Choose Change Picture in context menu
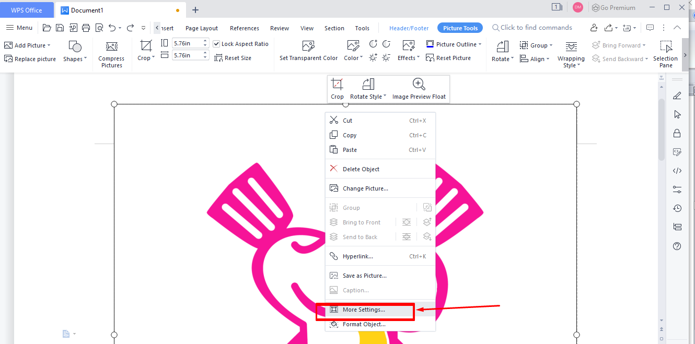This screenshot has height=344, width=695. [x=380, y=188]
